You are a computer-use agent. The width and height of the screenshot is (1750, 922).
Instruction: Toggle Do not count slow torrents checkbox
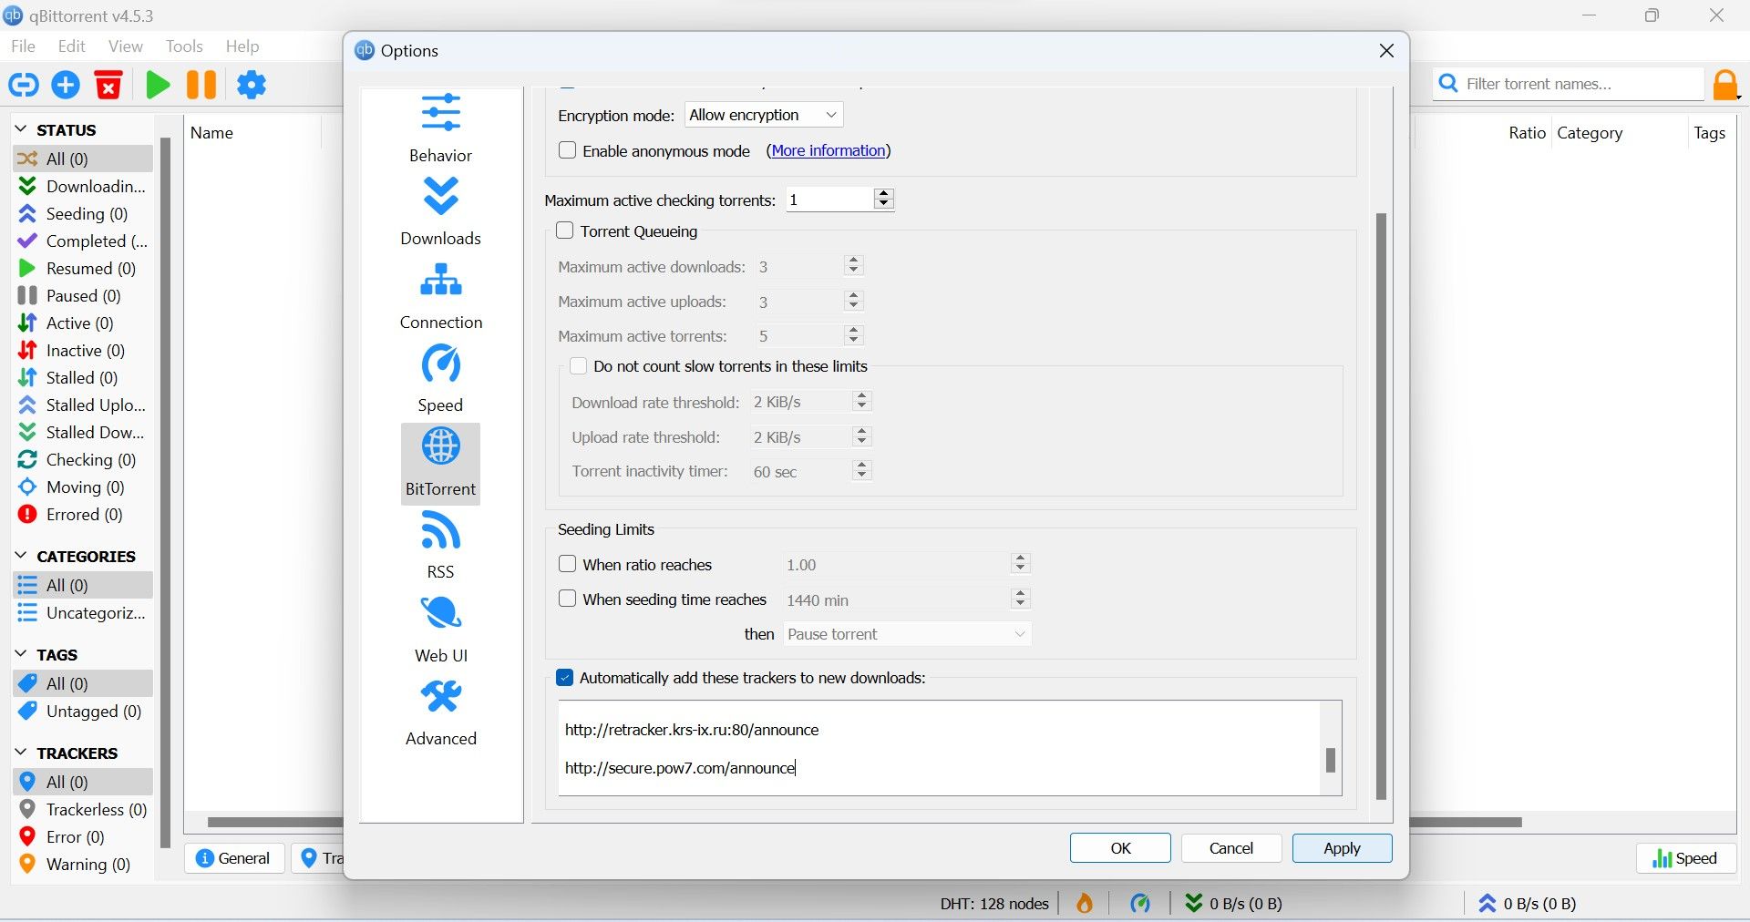pyautogui.click(x=578, y=365)
